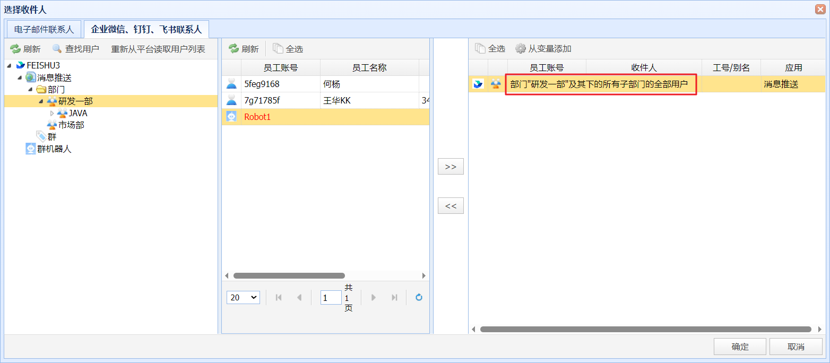Switch to 电子邮件联系人 tab
This screenshot has height=363, width=830.
click(x=44, y=29)
